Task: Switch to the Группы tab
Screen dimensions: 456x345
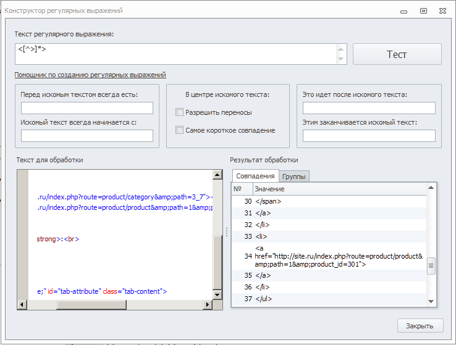Action: tap(294, 177)
